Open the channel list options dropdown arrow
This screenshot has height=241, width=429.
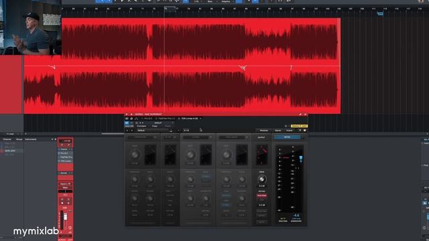(x=52, y=139)
